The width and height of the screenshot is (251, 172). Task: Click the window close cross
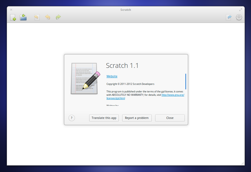pos(11,9)
